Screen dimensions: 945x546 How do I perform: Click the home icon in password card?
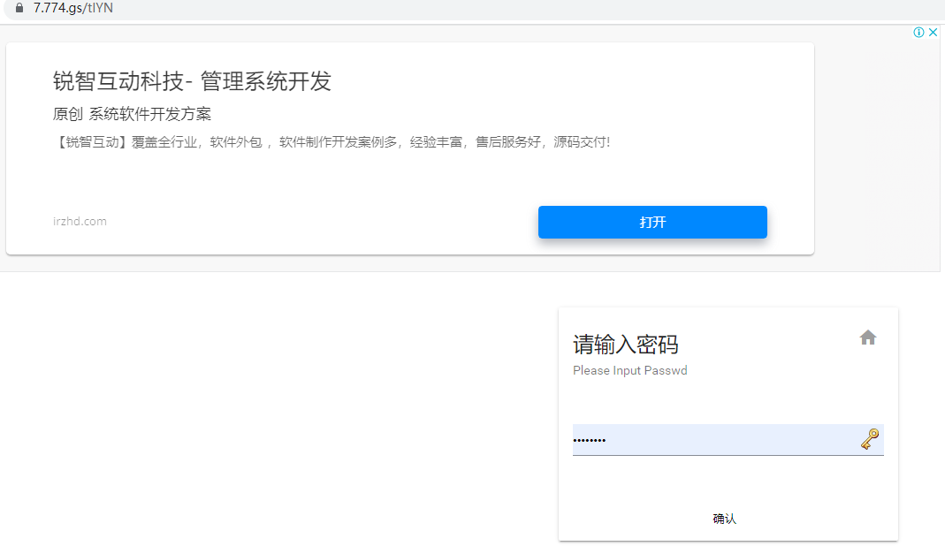867,337
